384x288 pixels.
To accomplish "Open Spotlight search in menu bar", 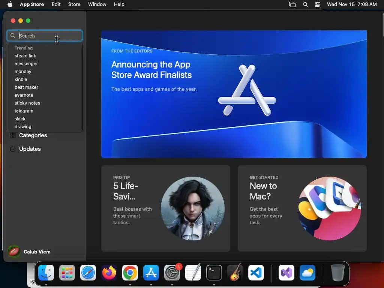I will (x=305, y=4).
